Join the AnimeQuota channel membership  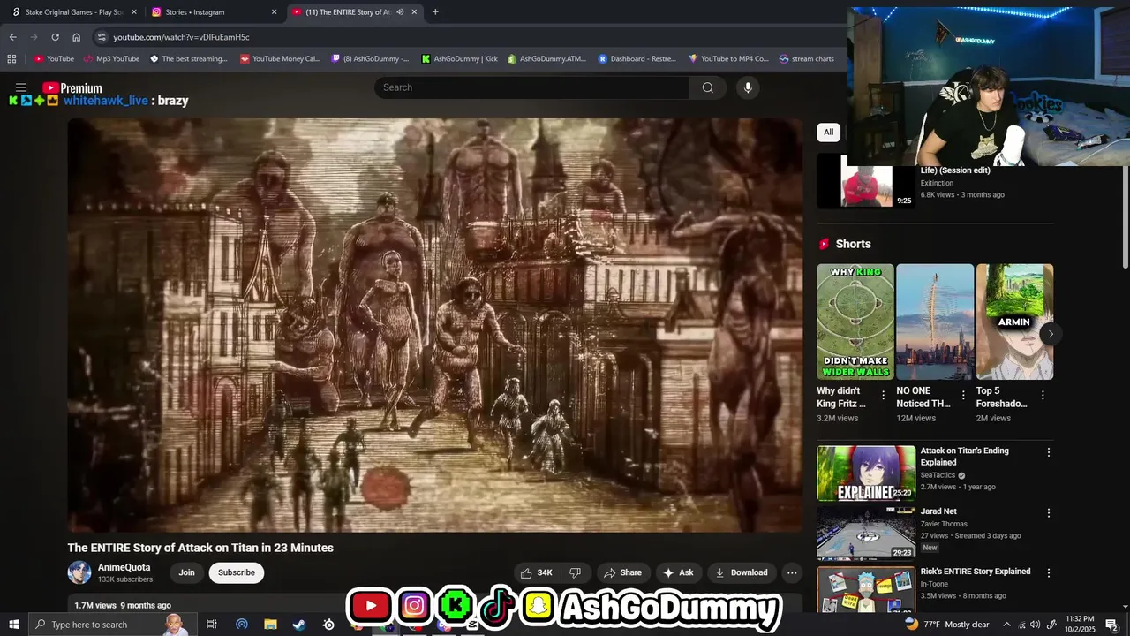point(186,572)
